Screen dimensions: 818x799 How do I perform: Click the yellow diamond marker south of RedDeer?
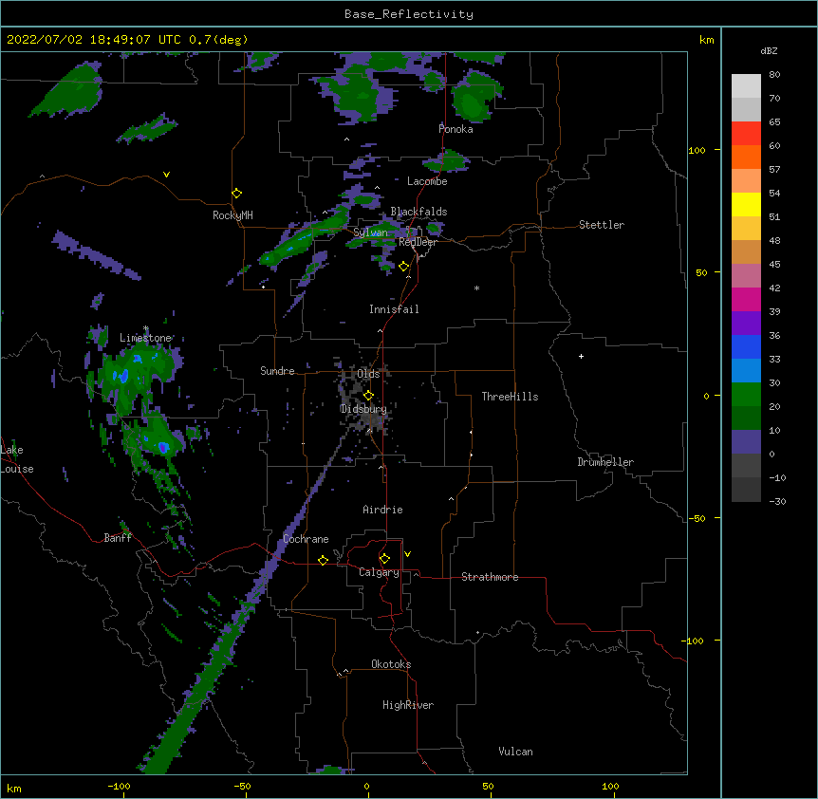404,267
